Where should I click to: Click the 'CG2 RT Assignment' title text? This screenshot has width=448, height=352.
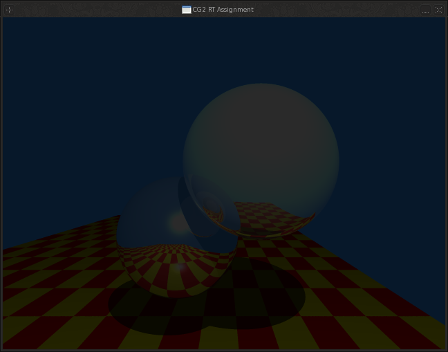(223, 10)
